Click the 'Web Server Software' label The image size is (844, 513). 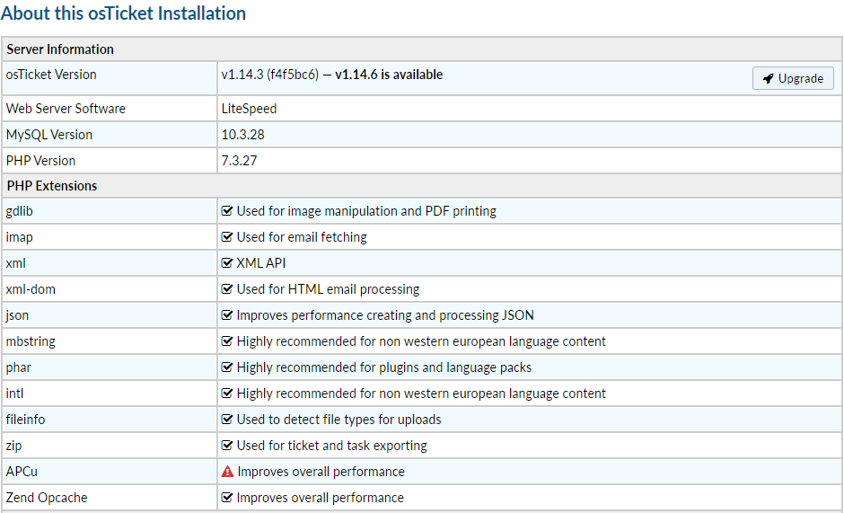tap(66, 109)
